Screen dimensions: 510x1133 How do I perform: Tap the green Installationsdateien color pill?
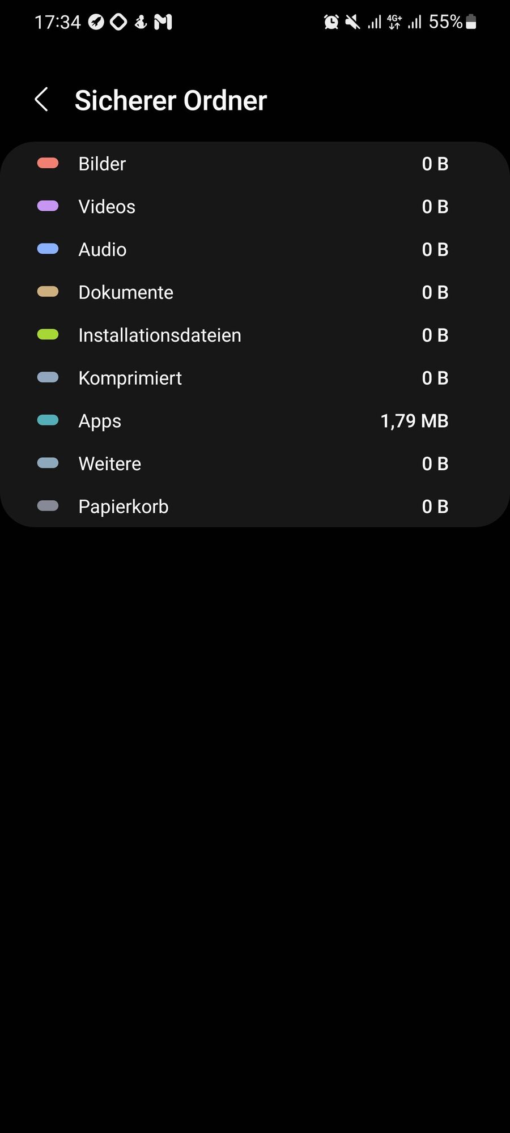click(48, 334)
